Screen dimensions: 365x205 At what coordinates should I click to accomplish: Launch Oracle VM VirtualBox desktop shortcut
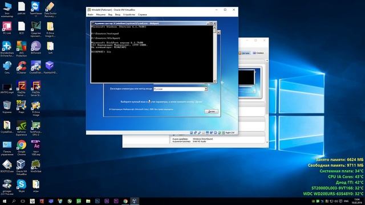[x=22, y=167]
